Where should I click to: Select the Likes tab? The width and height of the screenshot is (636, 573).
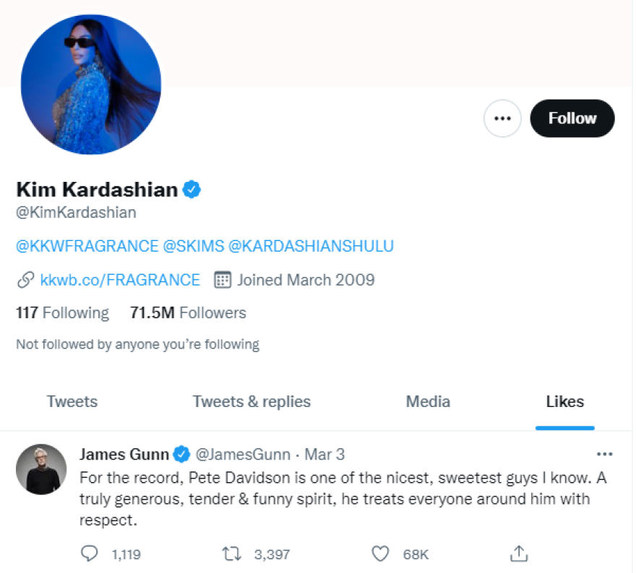[x=565, y=402]
